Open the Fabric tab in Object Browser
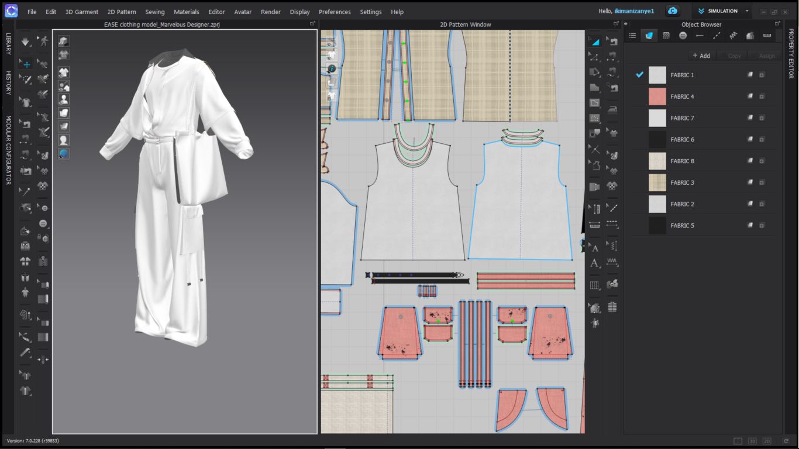 point(649,36)
